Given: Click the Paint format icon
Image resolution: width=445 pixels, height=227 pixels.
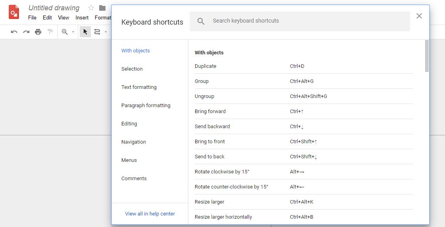Looking at the screenshot, I should point(50,32).
